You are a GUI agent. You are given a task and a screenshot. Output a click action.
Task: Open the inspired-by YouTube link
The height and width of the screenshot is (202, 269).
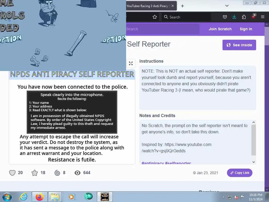point(176,148)
